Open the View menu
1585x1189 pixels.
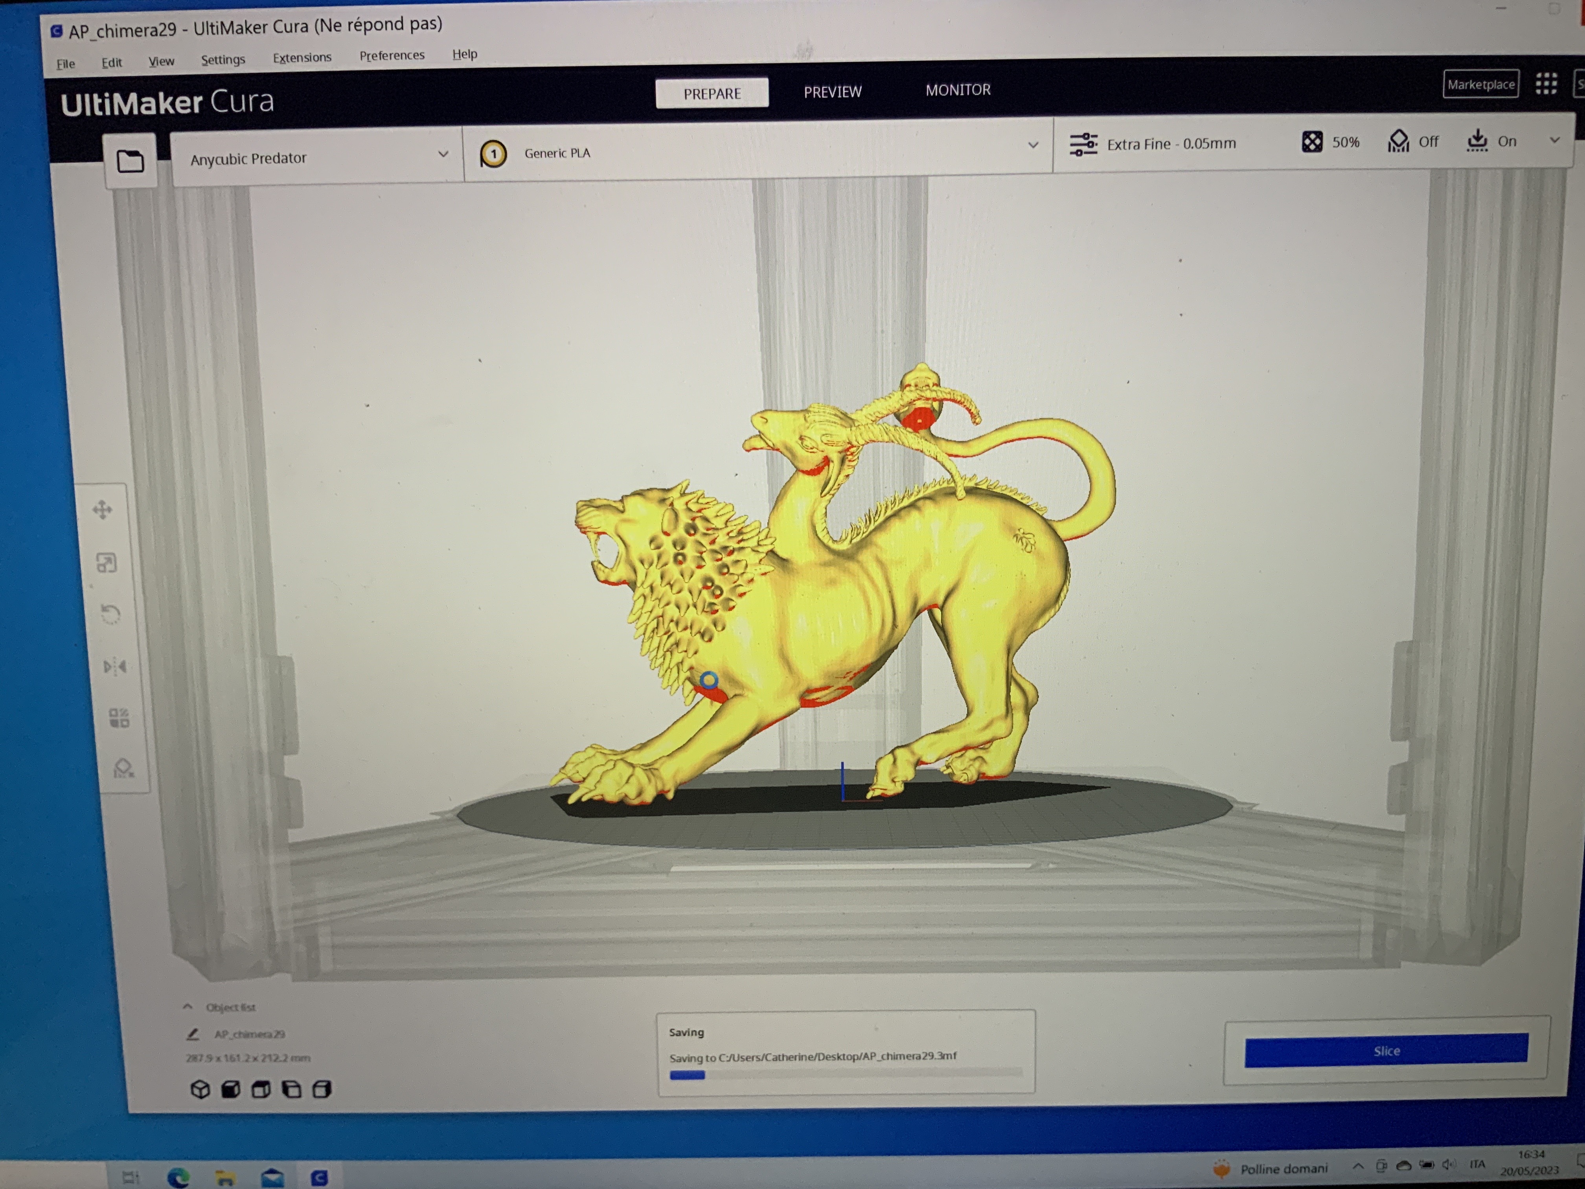[x=161, y=61]
